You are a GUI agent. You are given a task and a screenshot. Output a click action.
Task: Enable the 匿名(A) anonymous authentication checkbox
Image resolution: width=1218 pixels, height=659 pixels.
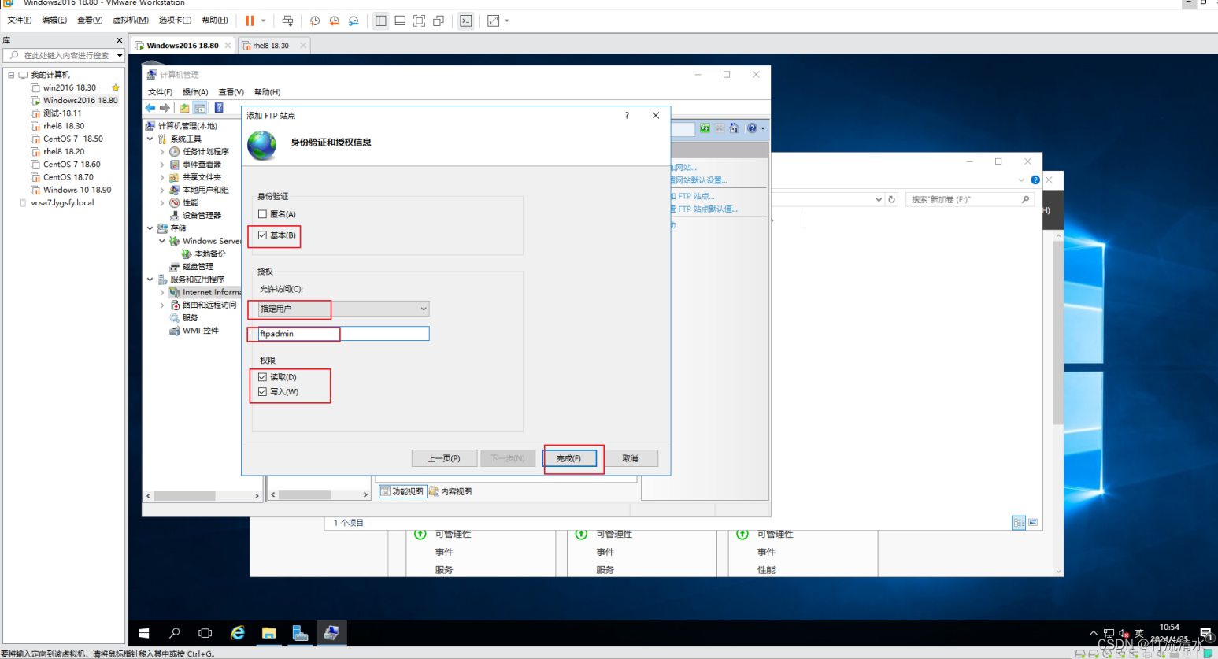pos(262,214)
